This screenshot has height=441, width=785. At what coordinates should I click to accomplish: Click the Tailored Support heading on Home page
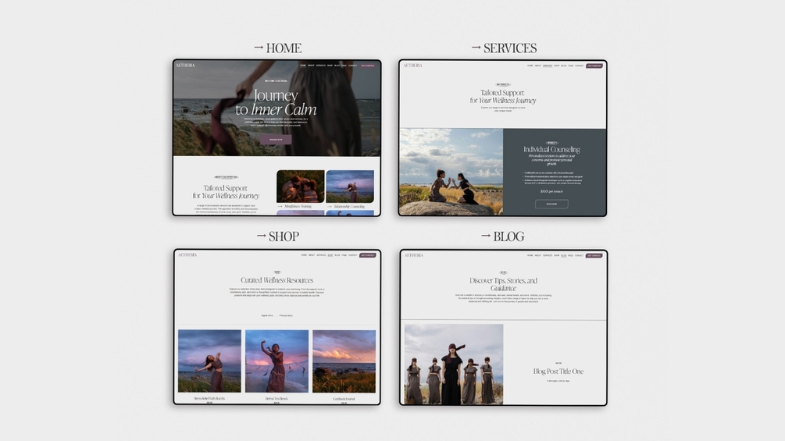coord(226,191)
